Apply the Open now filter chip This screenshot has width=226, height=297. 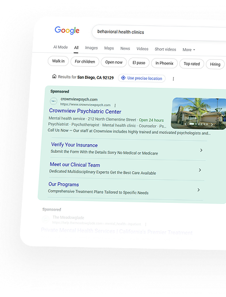[114, 62]
